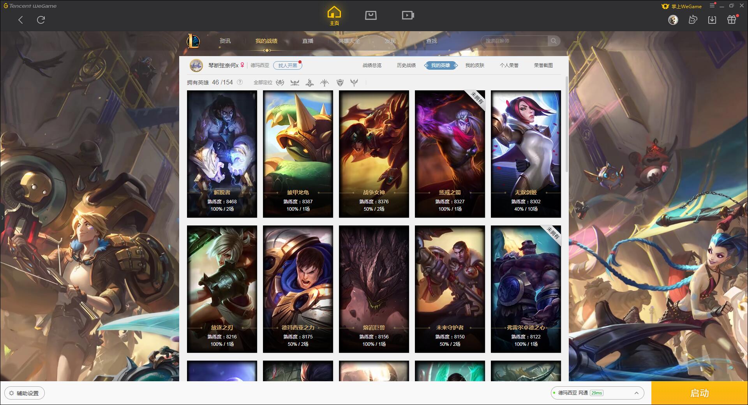Image resolution: width=748 pixels, height=405 pixels.
Task: Open the 掌上WeGame mobile link
Action: point(681,6)
